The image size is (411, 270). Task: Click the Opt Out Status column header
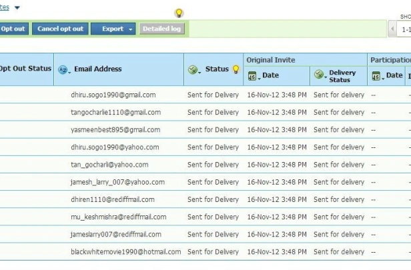click(x=25, y=69)
